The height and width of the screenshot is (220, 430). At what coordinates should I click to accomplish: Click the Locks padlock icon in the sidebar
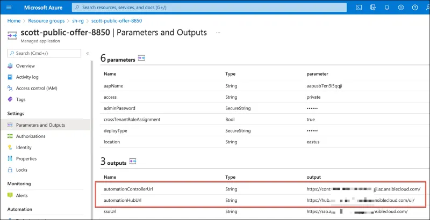tap(10, 170)
